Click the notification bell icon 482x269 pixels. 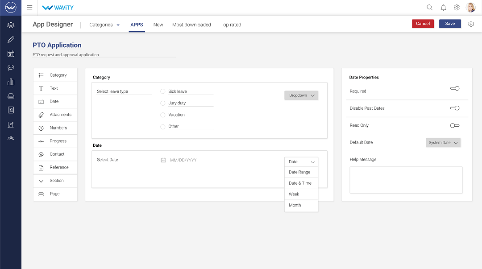click(x=443, y=8)
